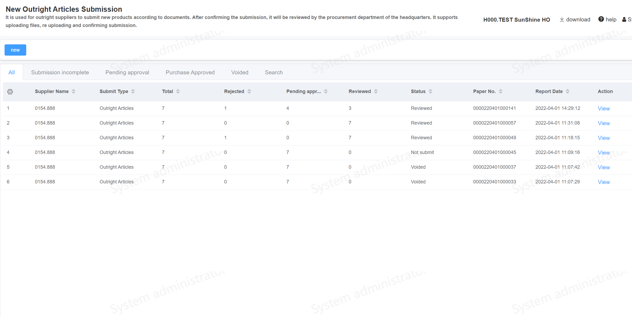
Task: Open the table column settings gear
Action: [10, 92]
